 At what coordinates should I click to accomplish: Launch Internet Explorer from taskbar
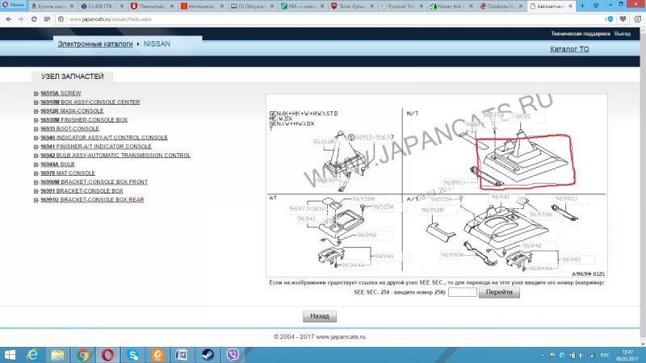(x=32, y=355)
